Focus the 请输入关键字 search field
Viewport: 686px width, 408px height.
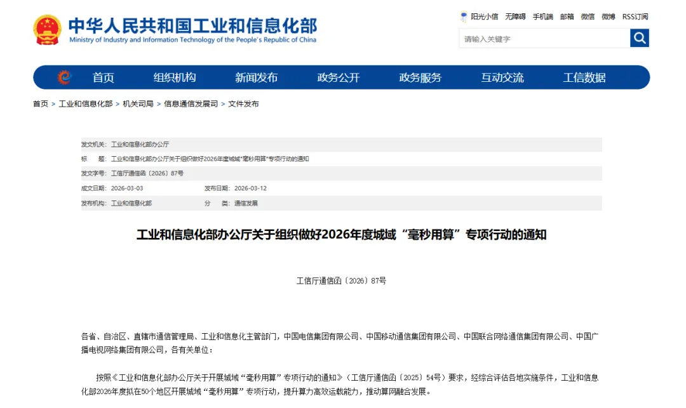tap(544, 39)
